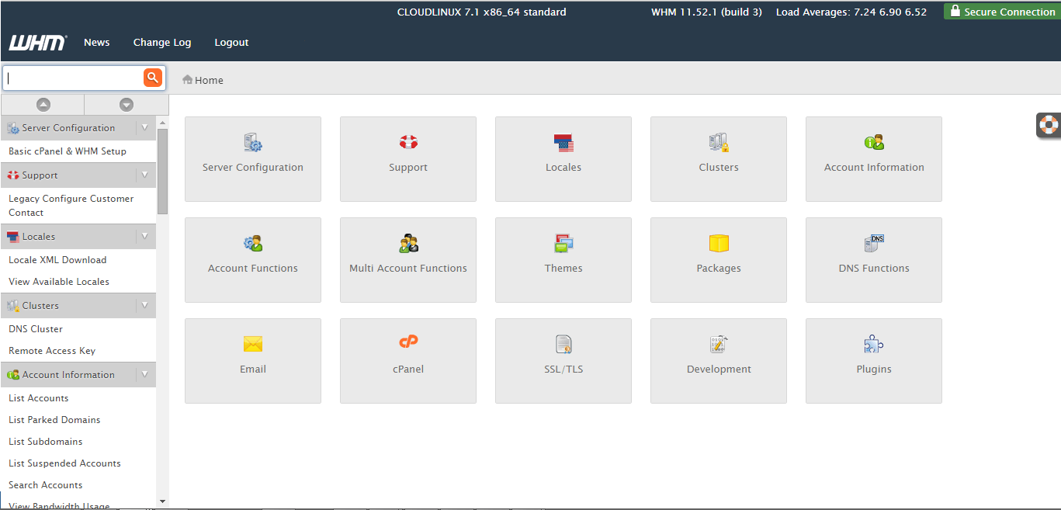
Task: Click News in the top menu
Action: 96,43
